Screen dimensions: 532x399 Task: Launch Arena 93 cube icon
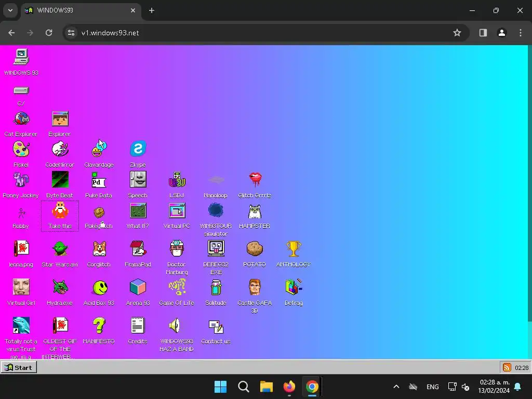(x=138, y=287)
